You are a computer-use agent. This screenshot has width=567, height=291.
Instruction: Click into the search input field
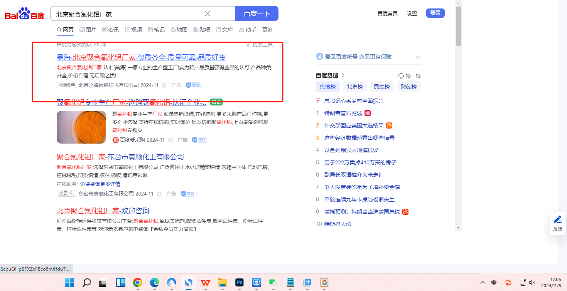click(127, 14)
